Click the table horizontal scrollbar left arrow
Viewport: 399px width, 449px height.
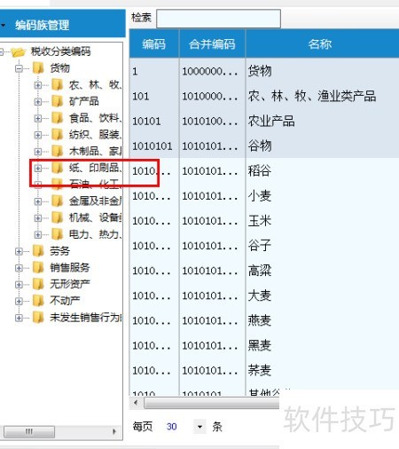[136, 403]
